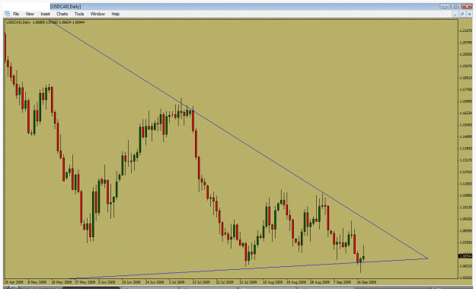This screenshot has width=476, height=289.
Task: Click the [USDCAD,Daily] title bar text
Action: [65, 6]
